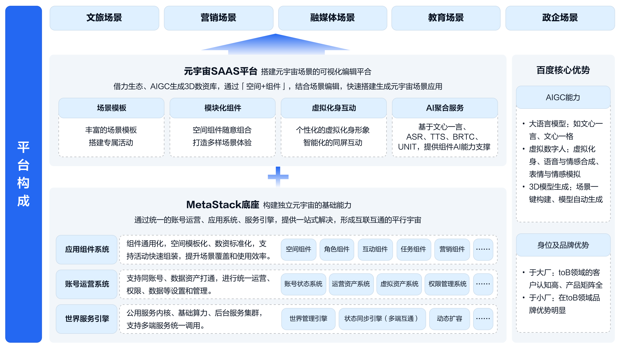Click the 虚拟化身互动 header
620x349 pixels.
[x=334, y=108]
